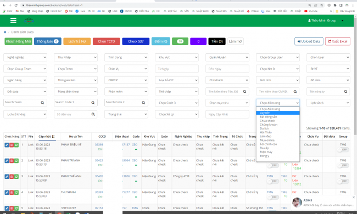This screenshot has width=357, height=214.
Task: Select Du lịch option in list
Action: click(278, 128)
